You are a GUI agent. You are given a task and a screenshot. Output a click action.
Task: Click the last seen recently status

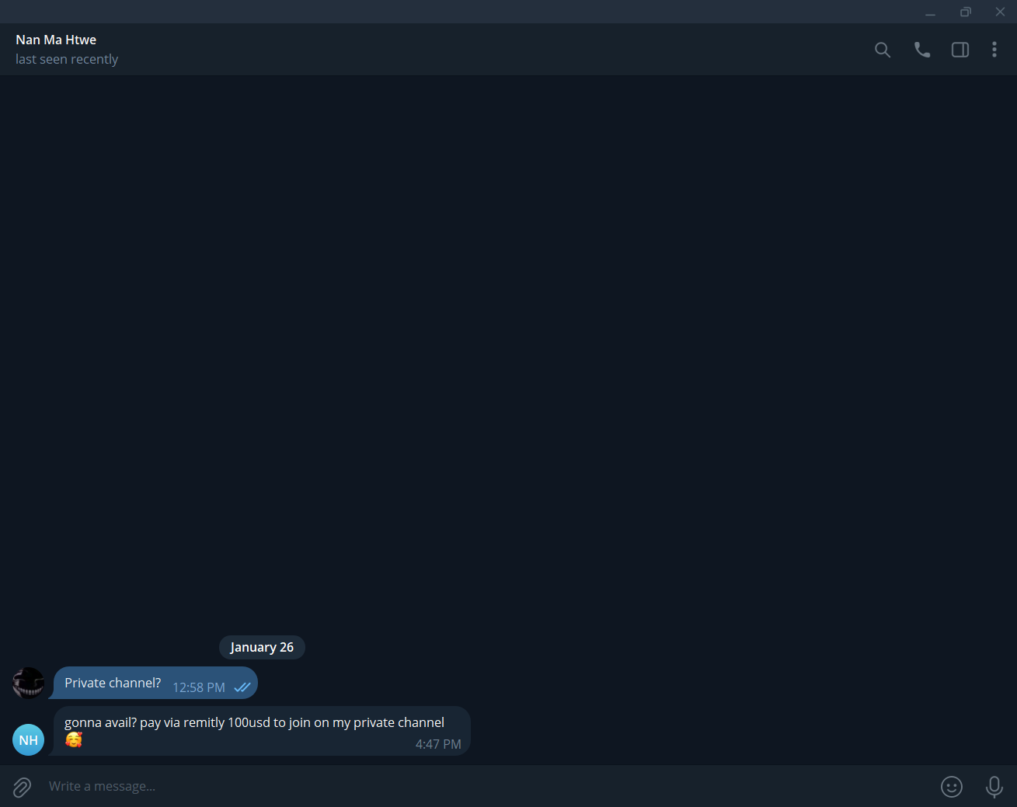[67, 59]
